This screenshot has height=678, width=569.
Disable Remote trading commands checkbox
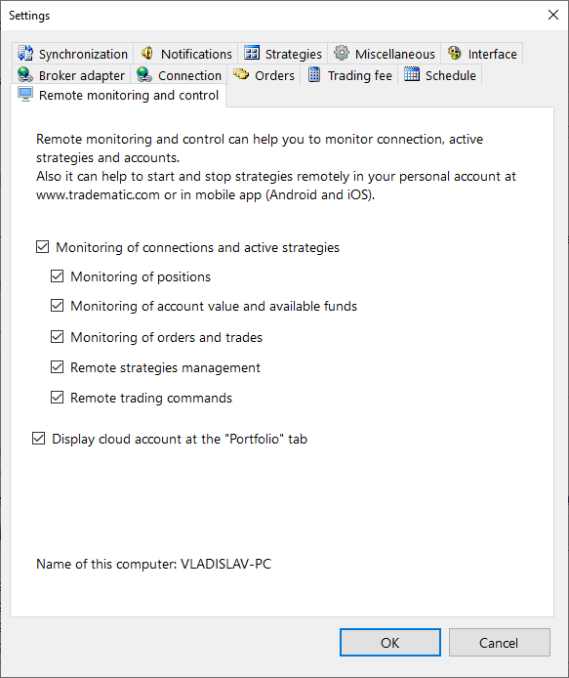57,398
